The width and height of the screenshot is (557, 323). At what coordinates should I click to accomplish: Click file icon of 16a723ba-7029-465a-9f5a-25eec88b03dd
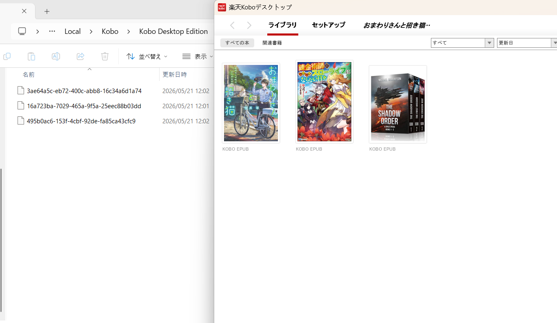pyautogui.click(x=21, y=106)
